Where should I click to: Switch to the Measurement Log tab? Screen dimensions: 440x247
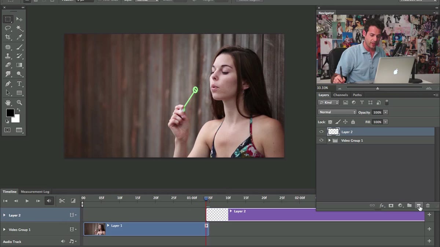click(35, 191)
